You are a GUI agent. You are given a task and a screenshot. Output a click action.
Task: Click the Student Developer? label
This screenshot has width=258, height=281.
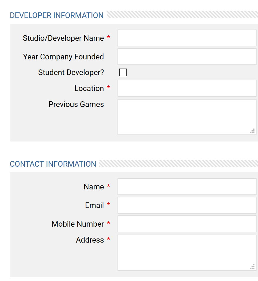click(71, 73)
